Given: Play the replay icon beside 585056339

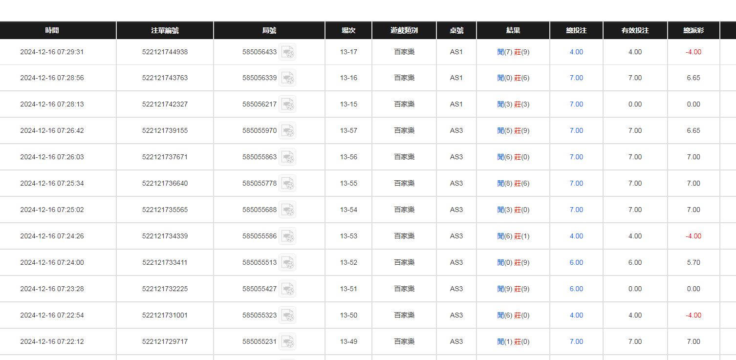Looking at the screenshot, I should pyautogui.click(x=287, y=78).
